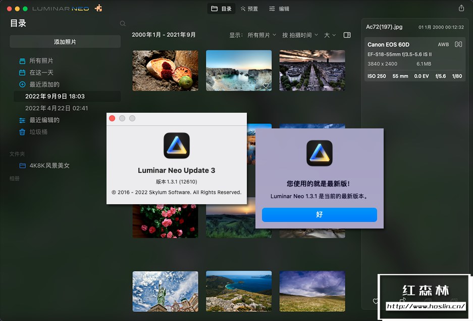473x321 pixels.
Task: Click the Luminar icon in the update dialog
Action: coord(320,153)
